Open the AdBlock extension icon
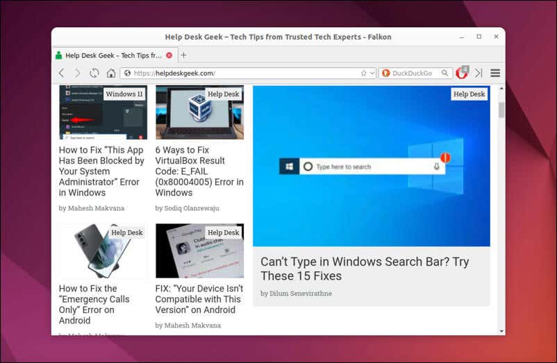The width and height of the screenshot is (557, 363). coord(462,73)
